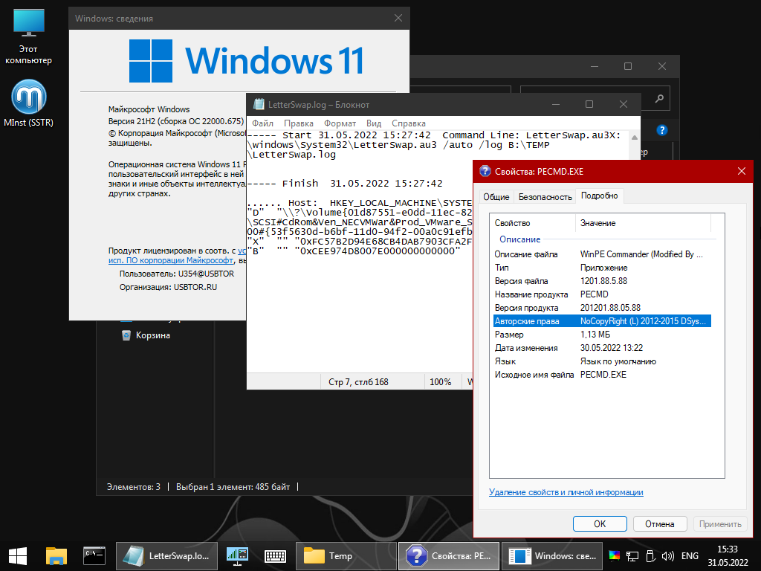Screen dimensions: 761x571
Task: Close the PECMD.EXE properties dialog
Action: (742, 171)
